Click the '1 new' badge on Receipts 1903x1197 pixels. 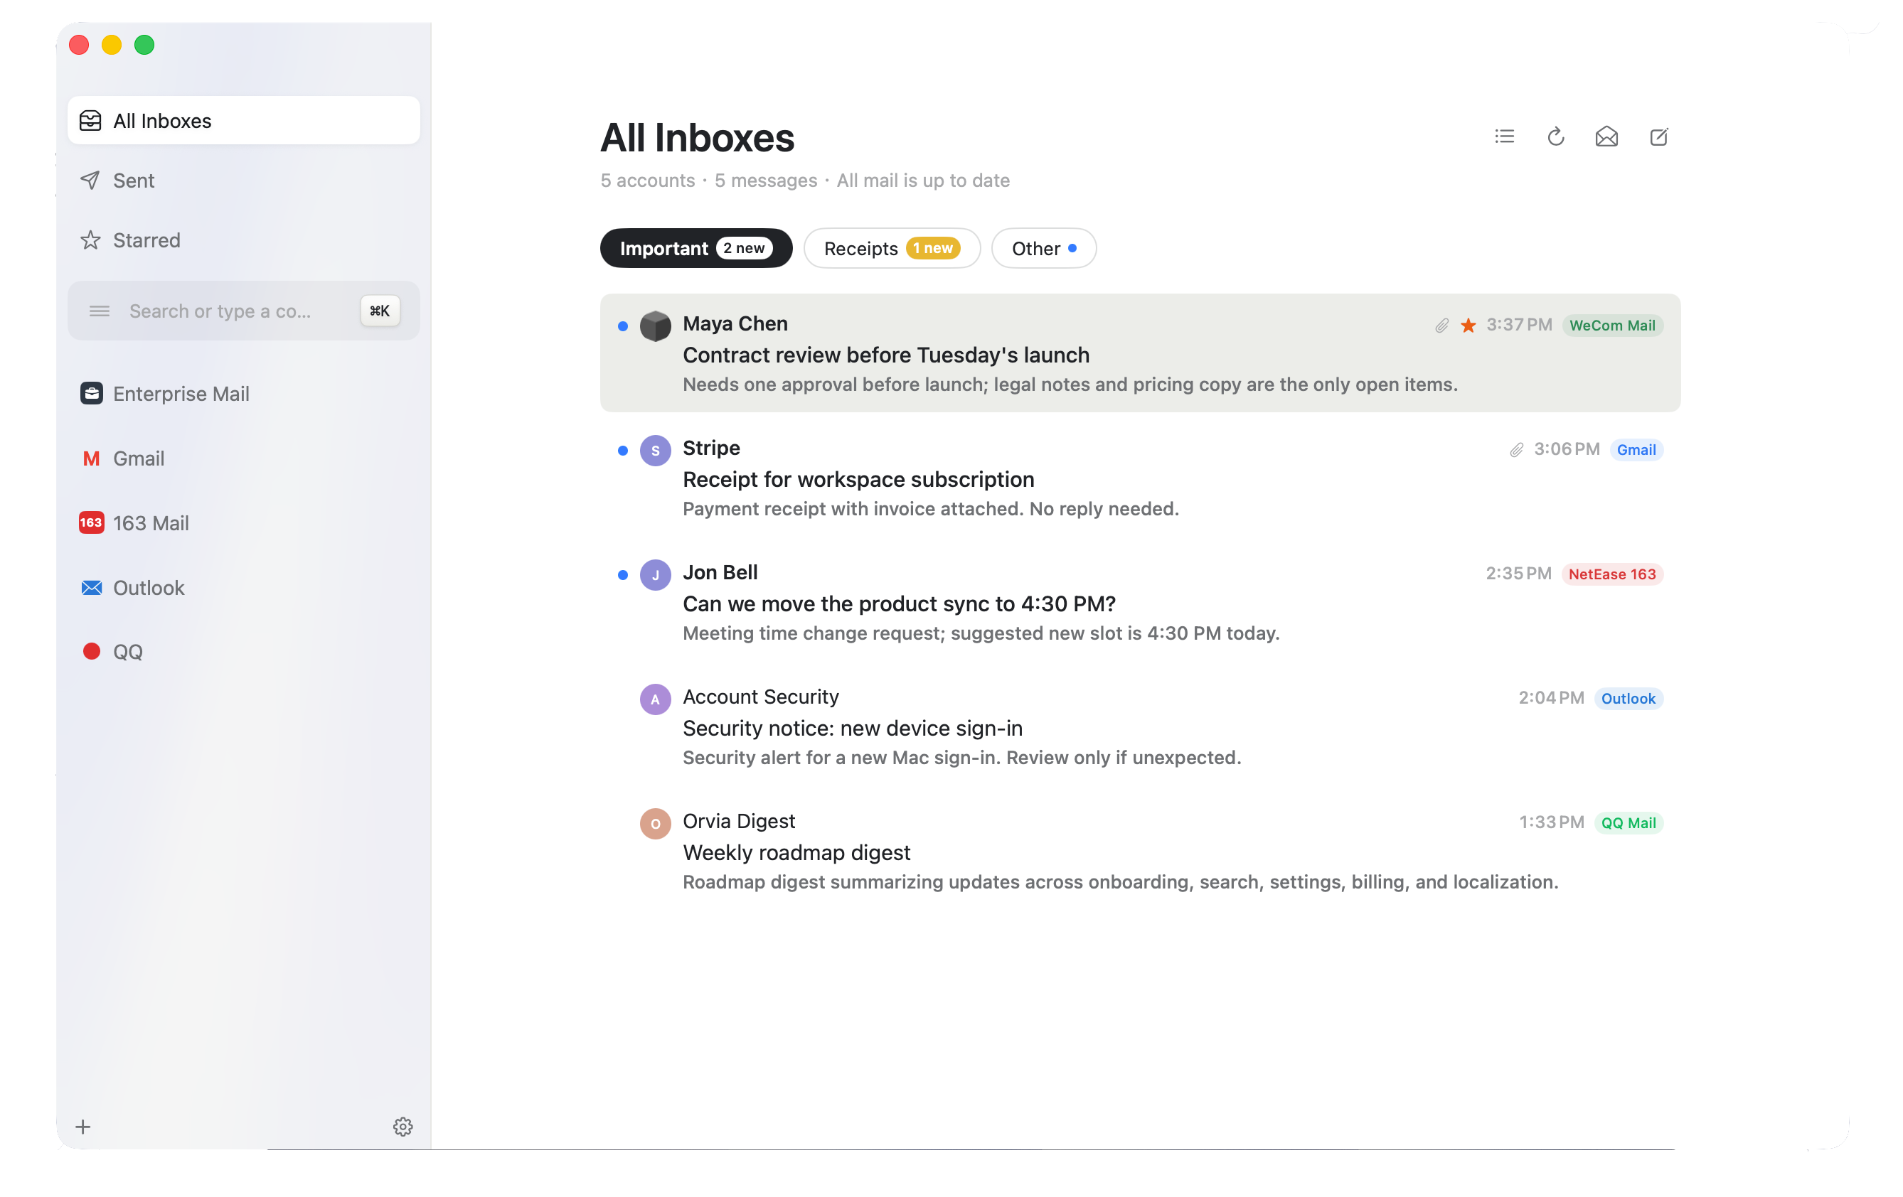[933, 248]
